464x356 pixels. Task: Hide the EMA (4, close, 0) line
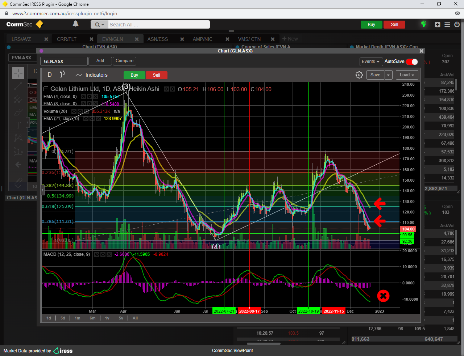(x=83, y=97)
